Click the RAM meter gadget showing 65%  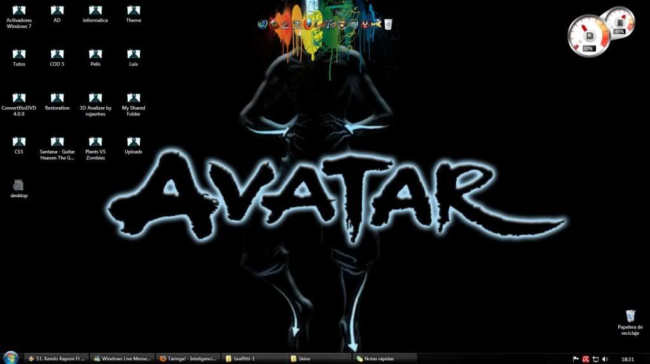point(620,22)
